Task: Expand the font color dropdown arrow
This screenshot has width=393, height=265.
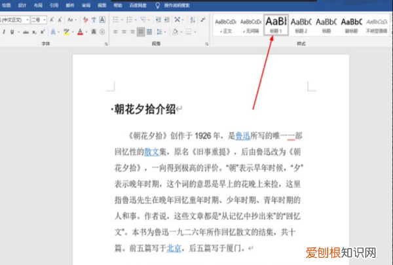Action: [86, 32]
